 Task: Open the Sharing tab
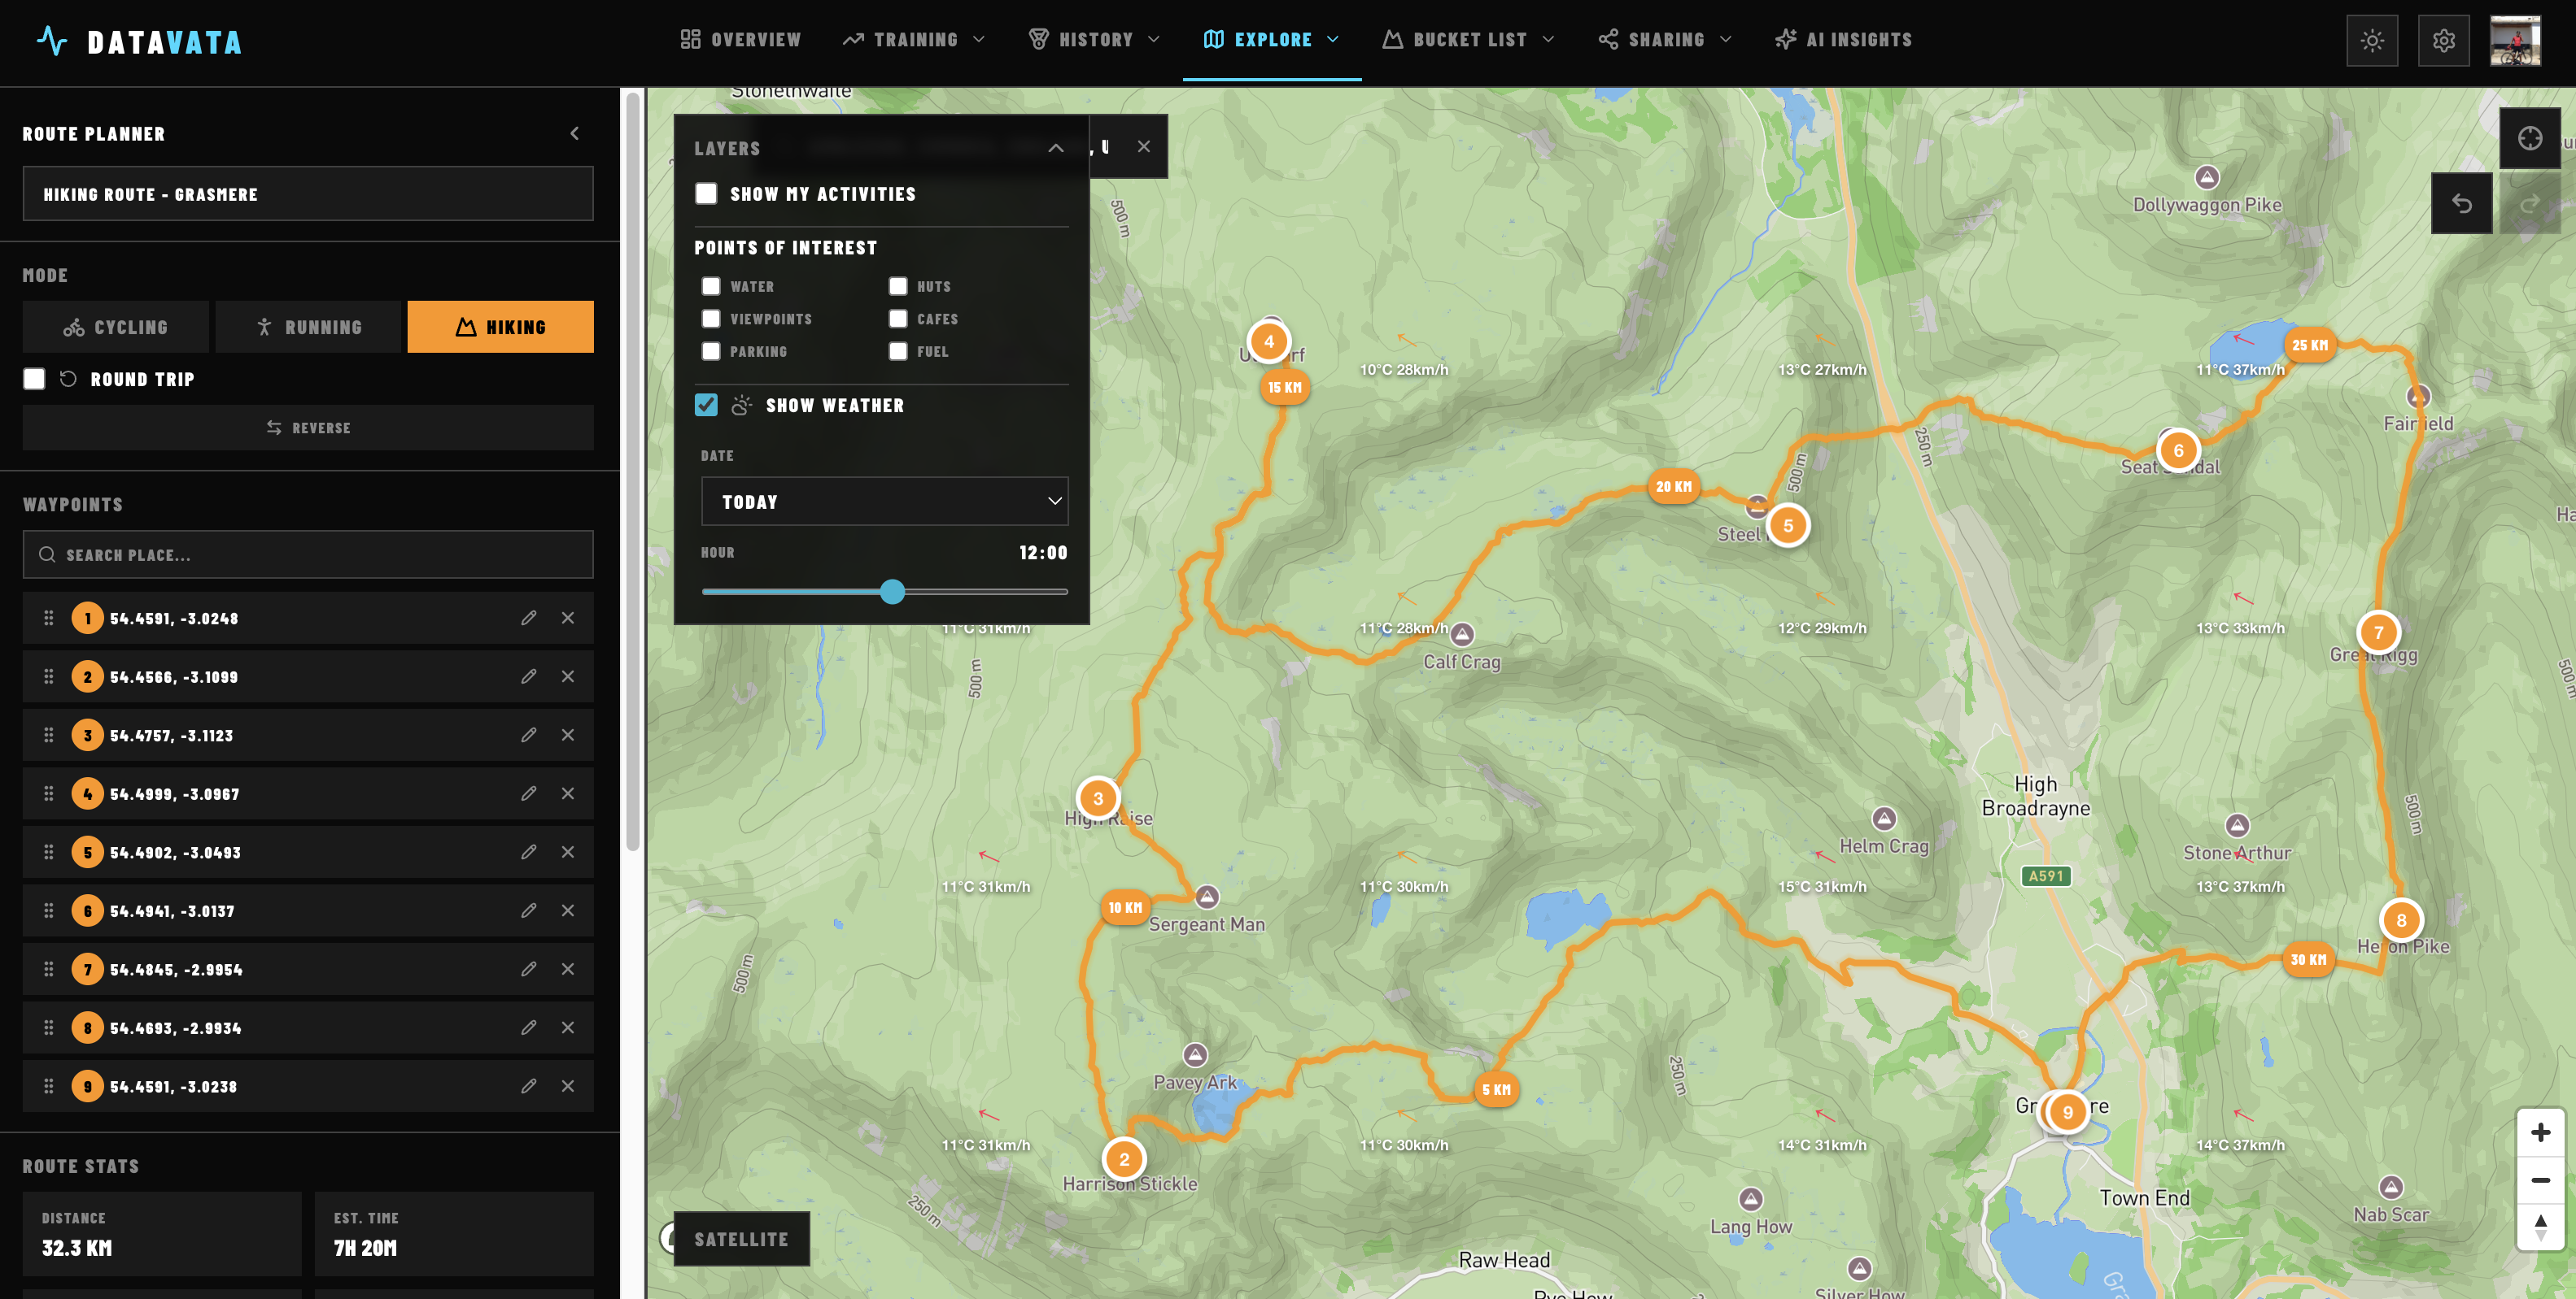pos(1664,40)
